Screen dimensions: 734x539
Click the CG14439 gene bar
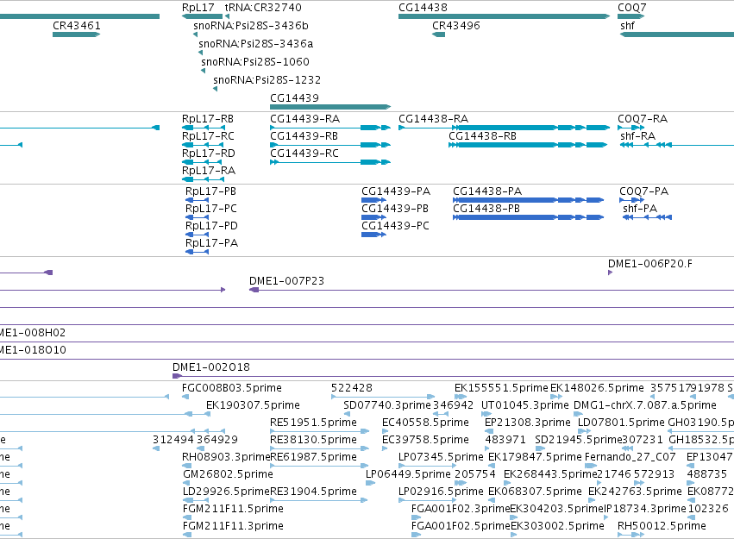coord(330,107)
